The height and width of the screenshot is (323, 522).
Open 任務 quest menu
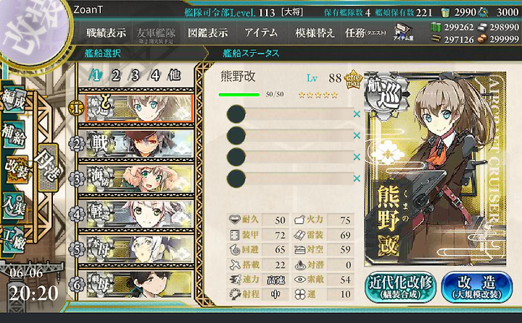coord(365,33)
